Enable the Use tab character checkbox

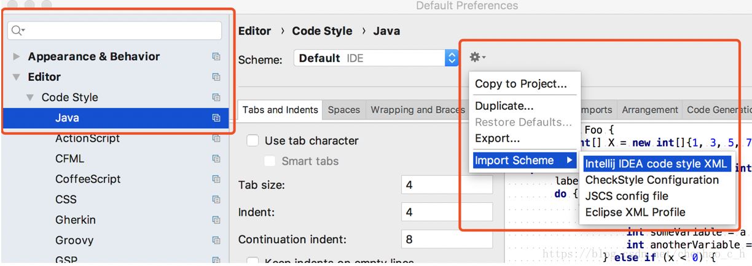click(x=253, y=141)
